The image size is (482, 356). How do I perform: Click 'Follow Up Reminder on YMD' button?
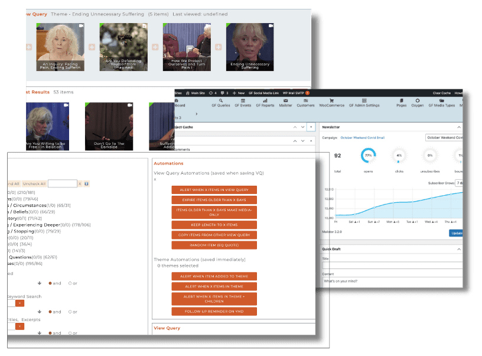pos(214,311)
